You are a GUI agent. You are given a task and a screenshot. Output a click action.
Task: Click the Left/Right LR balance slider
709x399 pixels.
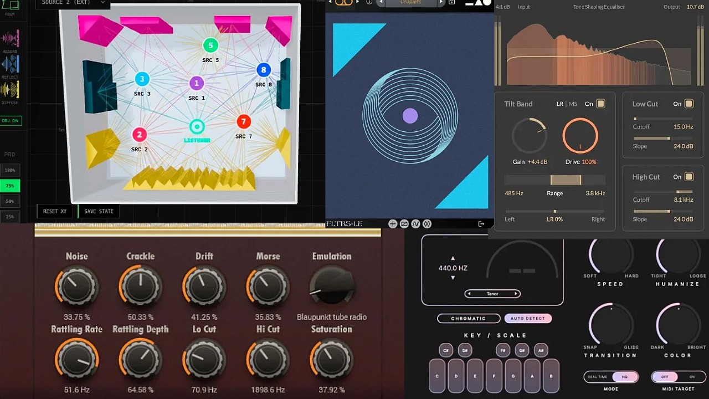[x=554, y=211]
